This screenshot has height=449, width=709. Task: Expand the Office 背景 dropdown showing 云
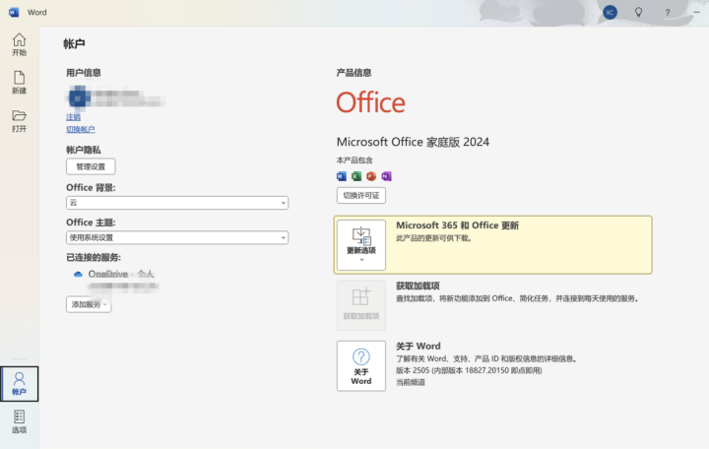[x=177, y=203]
